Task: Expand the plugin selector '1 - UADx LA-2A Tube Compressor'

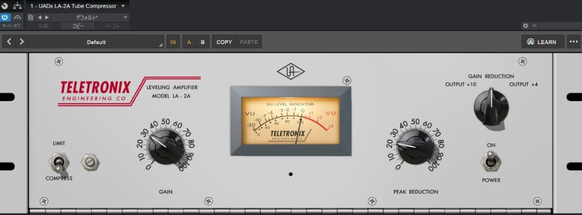Action: point(77,6)
